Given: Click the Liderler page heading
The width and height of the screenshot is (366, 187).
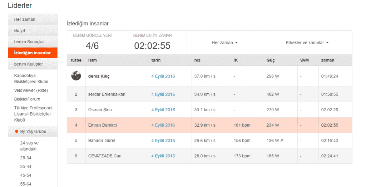Looking at the screenshot, I should pyautogui.click(x=20, y=5).
